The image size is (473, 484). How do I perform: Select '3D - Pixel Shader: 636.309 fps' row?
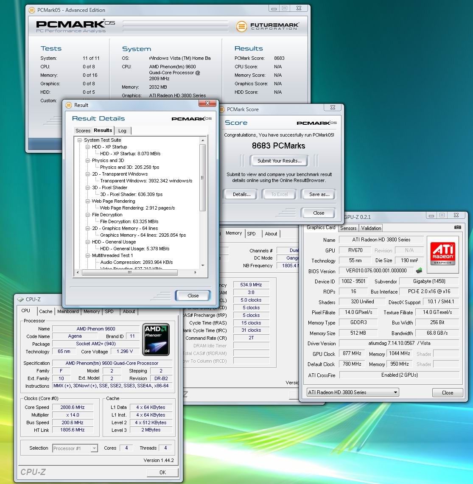click(131, 194)
